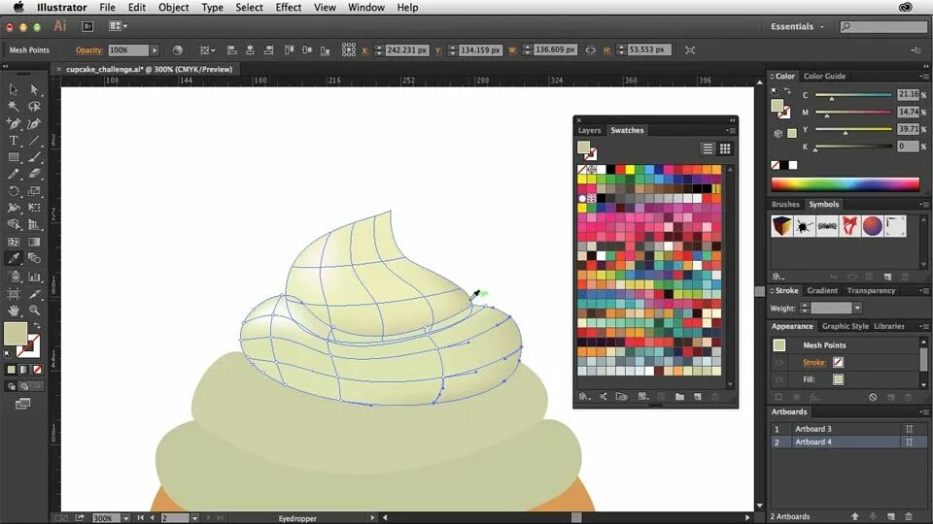Open the zoom level dropdown at bottom
Viewport: 933px width, 524px height.
point(125,518)
